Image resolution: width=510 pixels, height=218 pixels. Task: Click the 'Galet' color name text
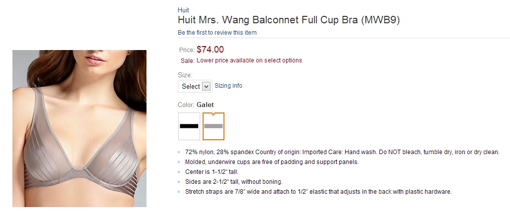tap(205, 105)
